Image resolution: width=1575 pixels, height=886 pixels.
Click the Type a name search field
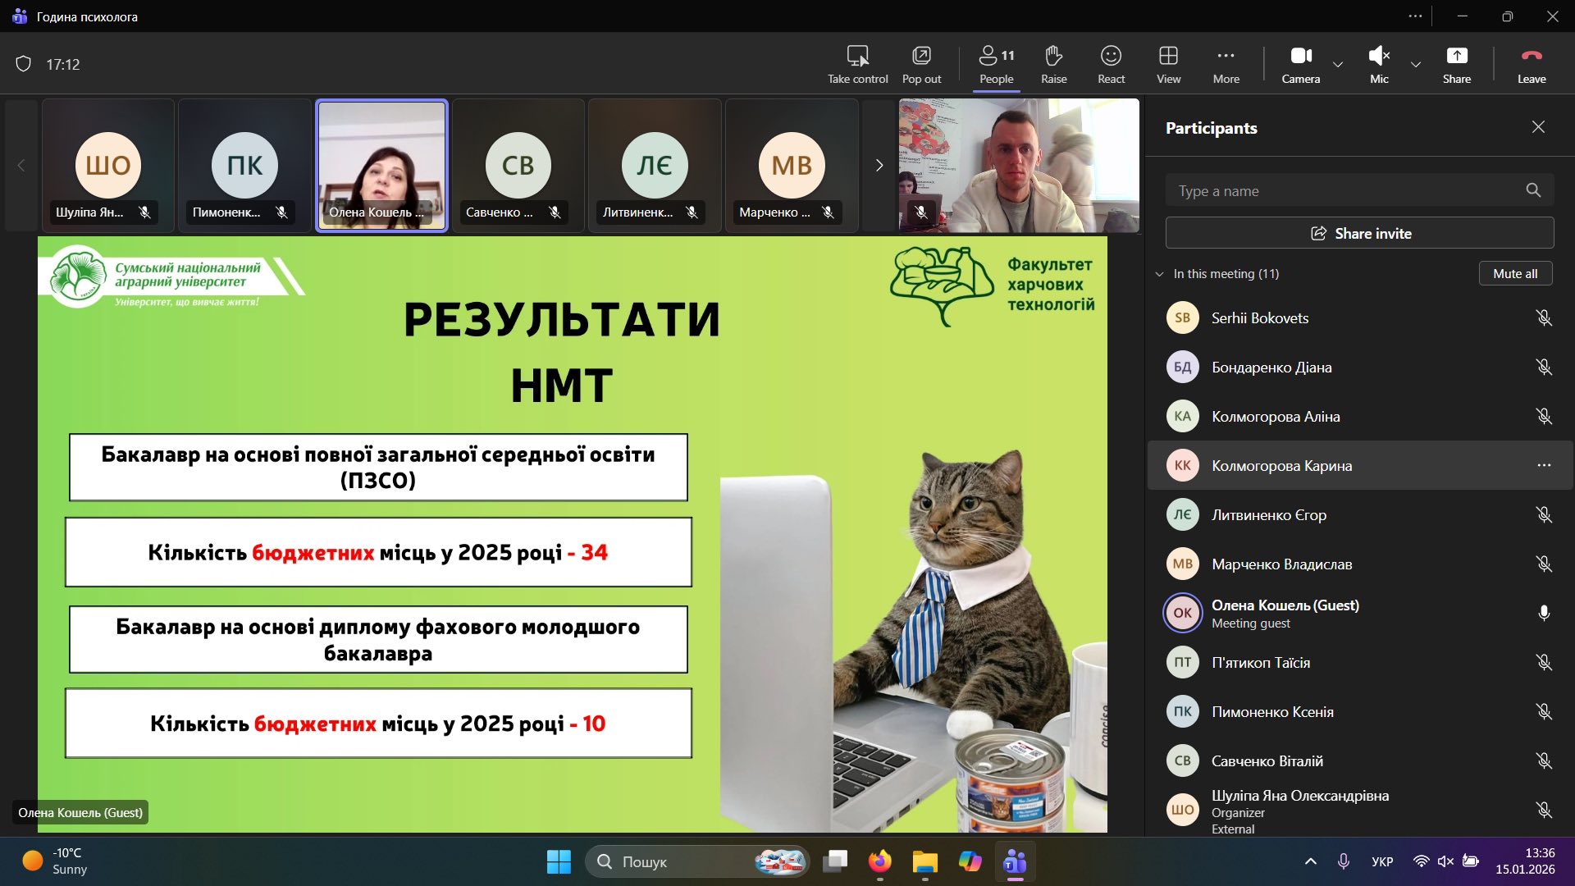click(1345, 191)
